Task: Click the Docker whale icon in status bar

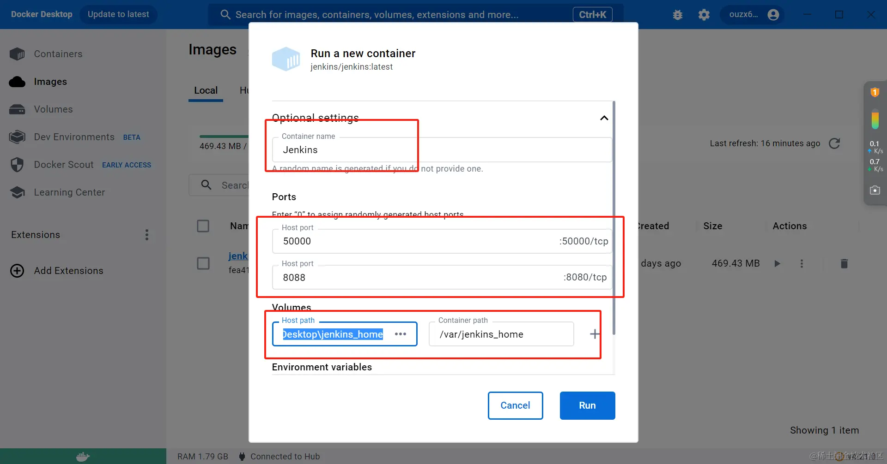Action: click(x=83, y=457)
